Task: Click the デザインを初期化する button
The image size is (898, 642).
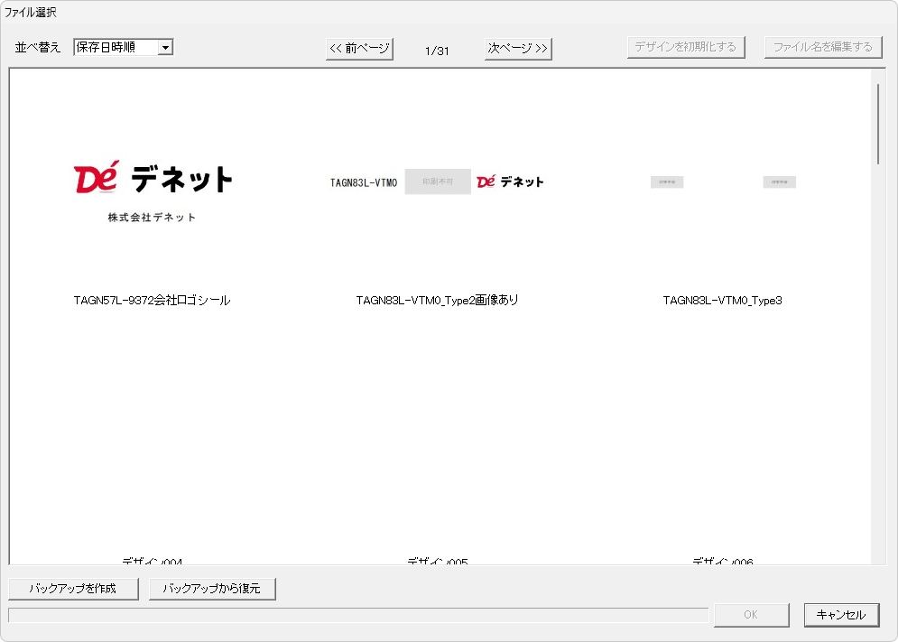Action: pos(686,47)
